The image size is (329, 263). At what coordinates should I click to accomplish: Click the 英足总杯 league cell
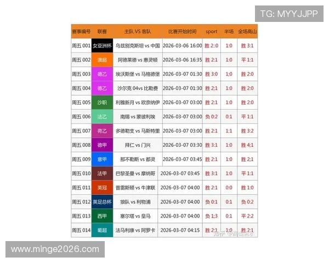tap(102, 202)
